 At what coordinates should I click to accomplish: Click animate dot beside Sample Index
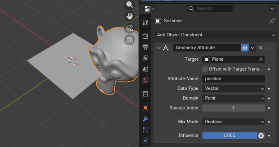[269, 108]
